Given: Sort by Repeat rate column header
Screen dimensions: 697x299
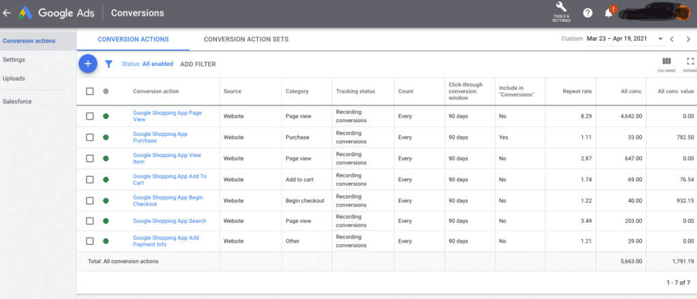Looking at the screenshot, I should (577, 91).
